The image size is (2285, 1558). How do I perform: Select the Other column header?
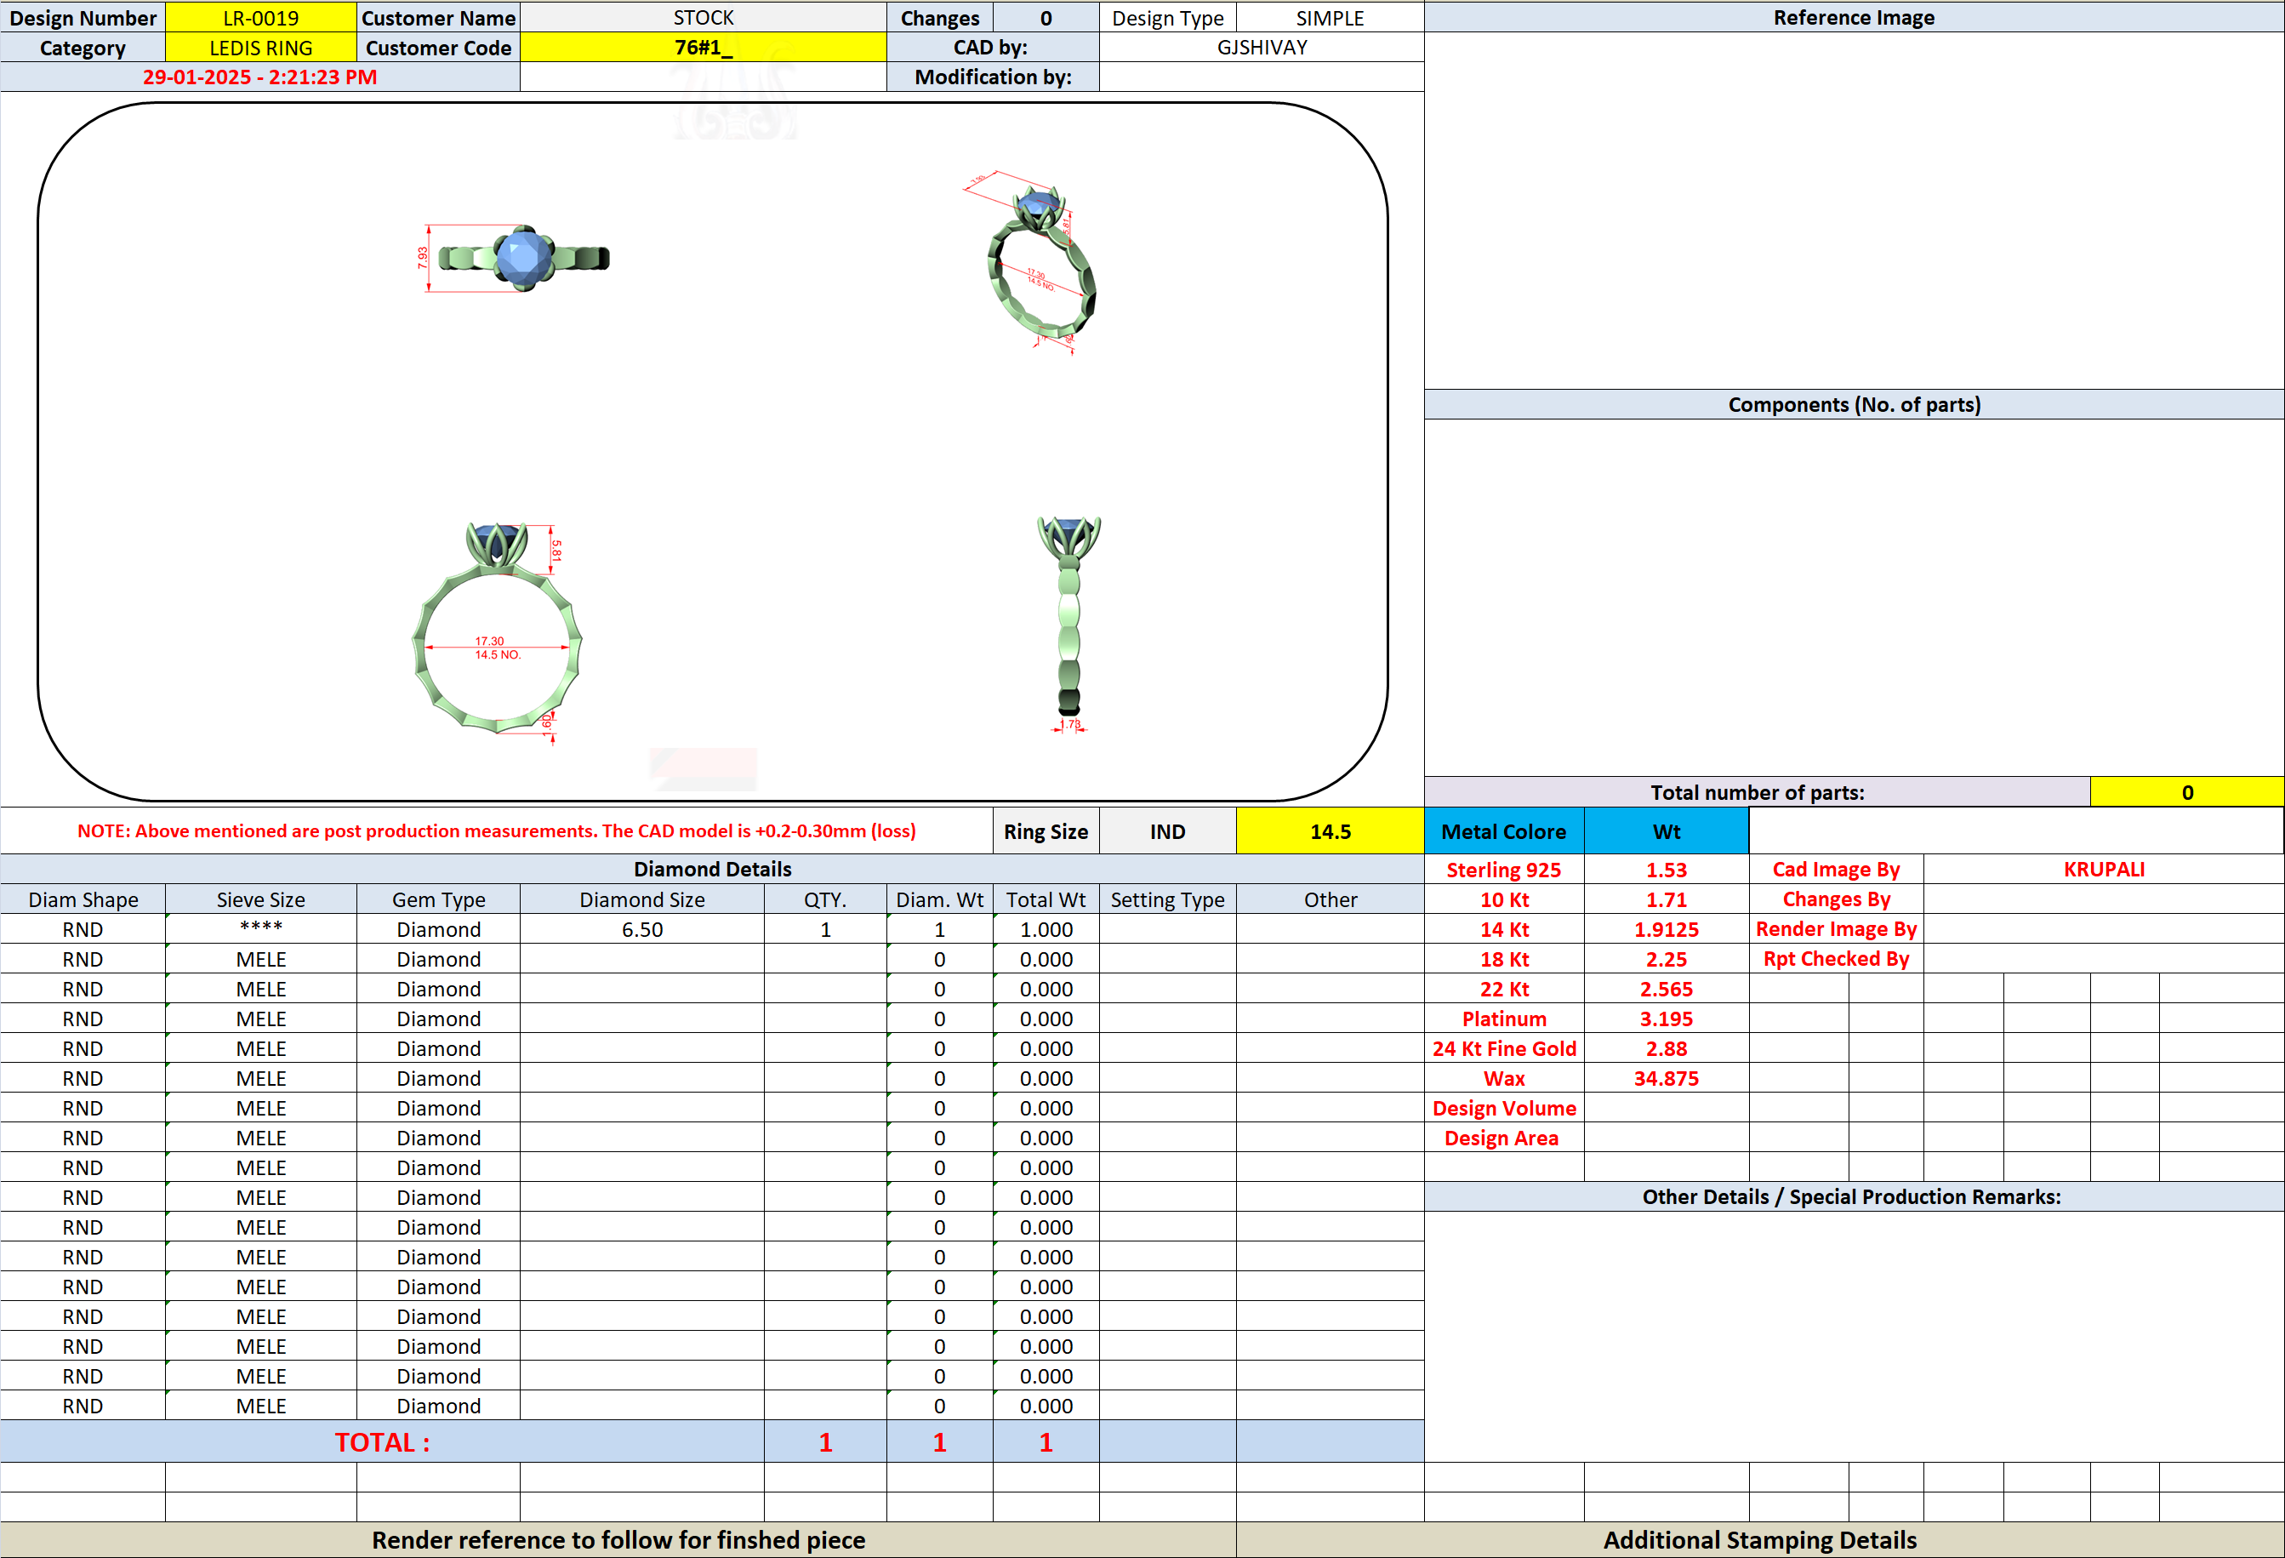tap(1330, 899)
